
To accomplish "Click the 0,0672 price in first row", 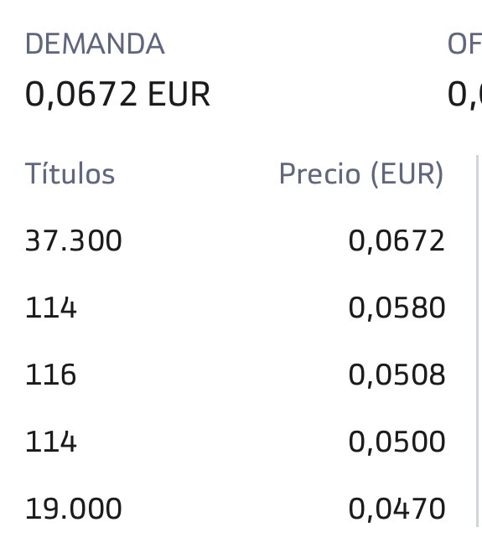I will click(396, 241).
